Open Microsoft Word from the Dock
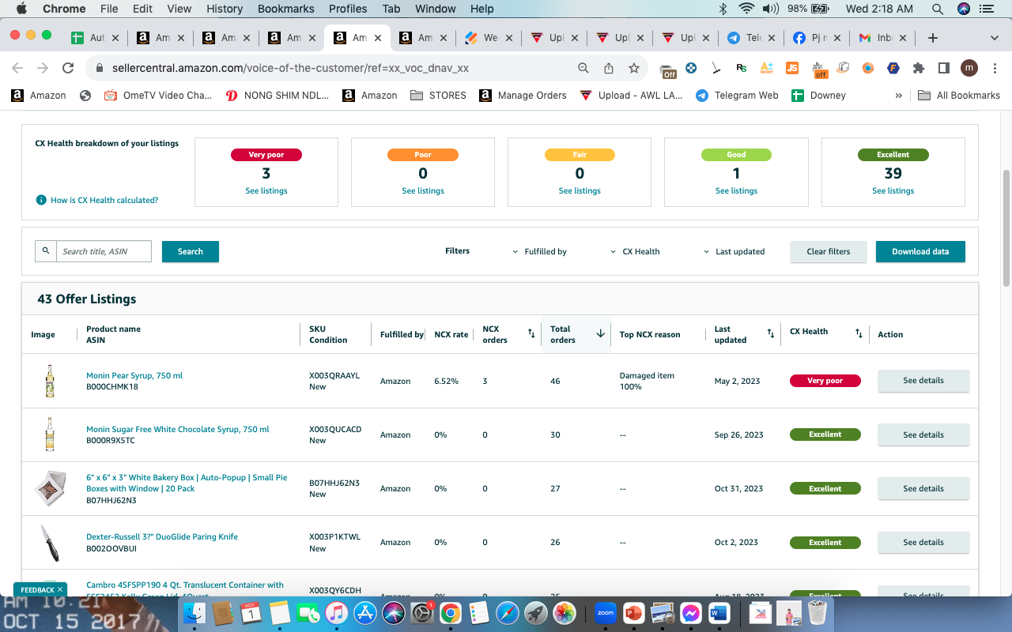 tap(719, 612)
